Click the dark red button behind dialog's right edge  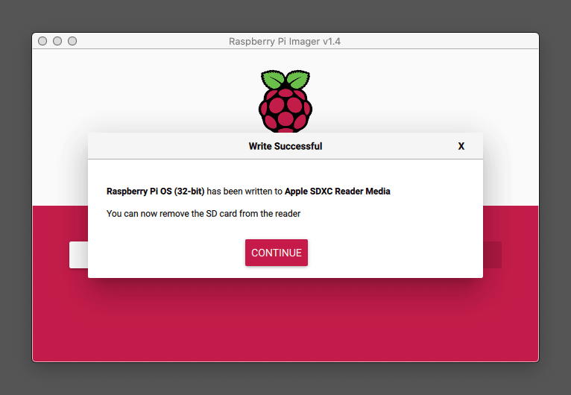click(x=492, y=255)
